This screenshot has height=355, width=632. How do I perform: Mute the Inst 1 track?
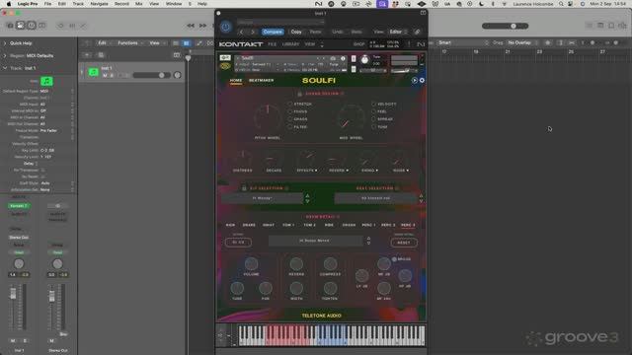105,76
